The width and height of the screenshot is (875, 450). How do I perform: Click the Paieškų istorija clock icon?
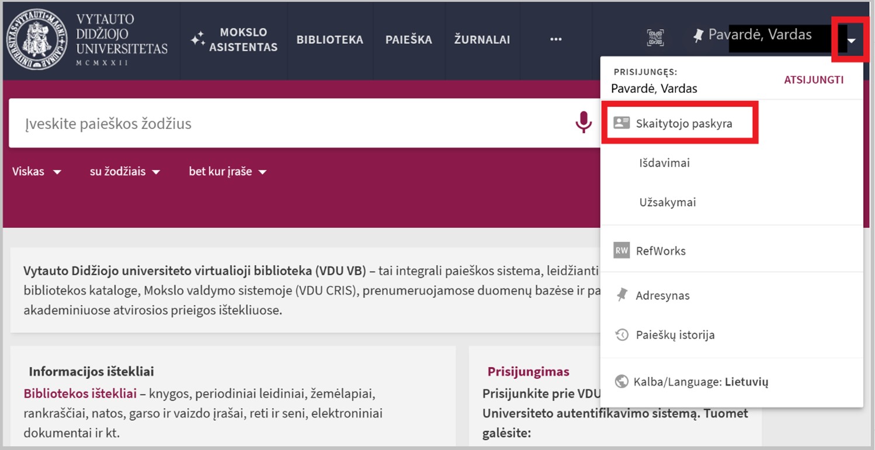click(x=621, y=335)
